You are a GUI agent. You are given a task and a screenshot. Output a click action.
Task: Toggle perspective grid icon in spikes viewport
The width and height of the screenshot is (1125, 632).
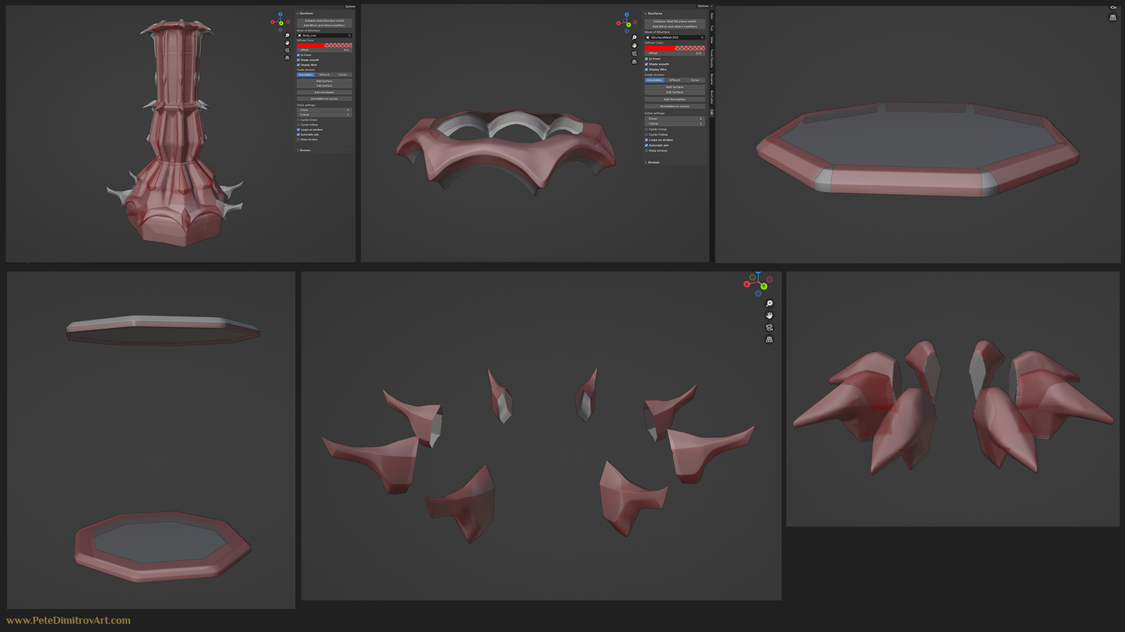point(769,339)
